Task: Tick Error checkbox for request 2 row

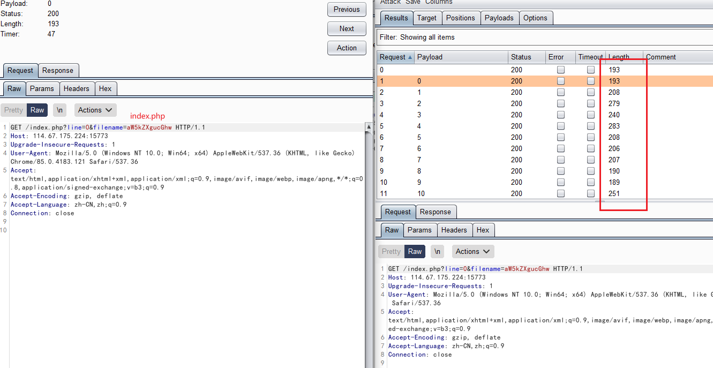Action: pyautogui.click(x=561, y=92)
